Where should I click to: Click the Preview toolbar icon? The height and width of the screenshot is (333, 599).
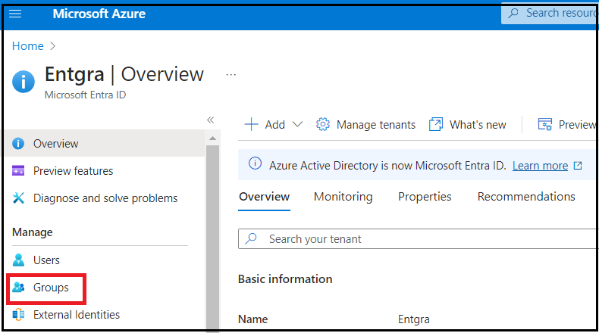pos(544,124)
